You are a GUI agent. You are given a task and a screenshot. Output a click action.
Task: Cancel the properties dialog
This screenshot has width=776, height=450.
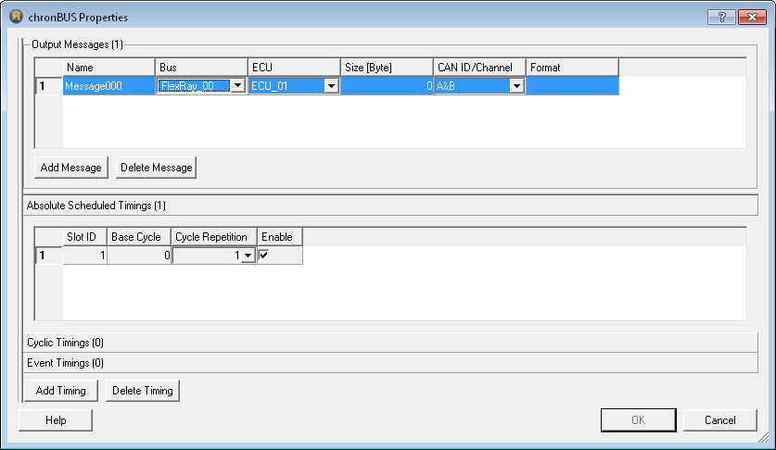720,420
